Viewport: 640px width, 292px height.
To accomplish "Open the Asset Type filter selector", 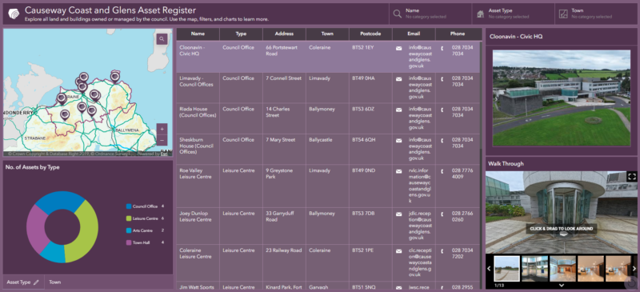I will (513, 14).
